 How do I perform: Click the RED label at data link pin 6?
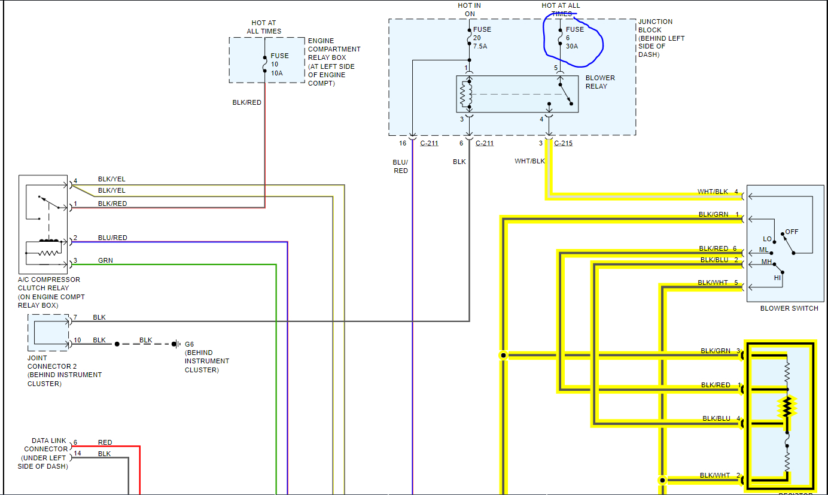tap(105, 442)
